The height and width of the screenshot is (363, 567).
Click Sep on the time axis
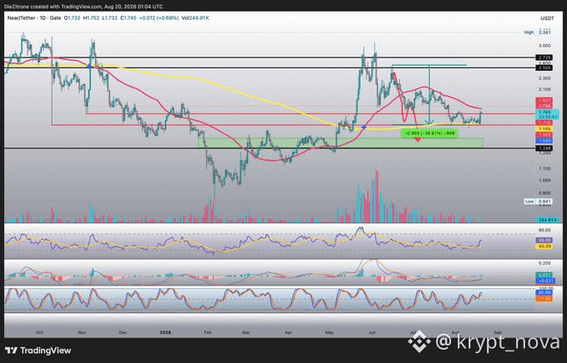pos(498,332)
